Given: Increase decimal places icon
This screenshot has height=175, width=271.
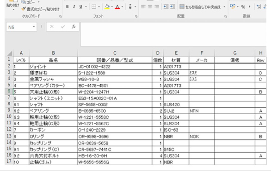Looking at the screenshot, I should pos(259,7).
